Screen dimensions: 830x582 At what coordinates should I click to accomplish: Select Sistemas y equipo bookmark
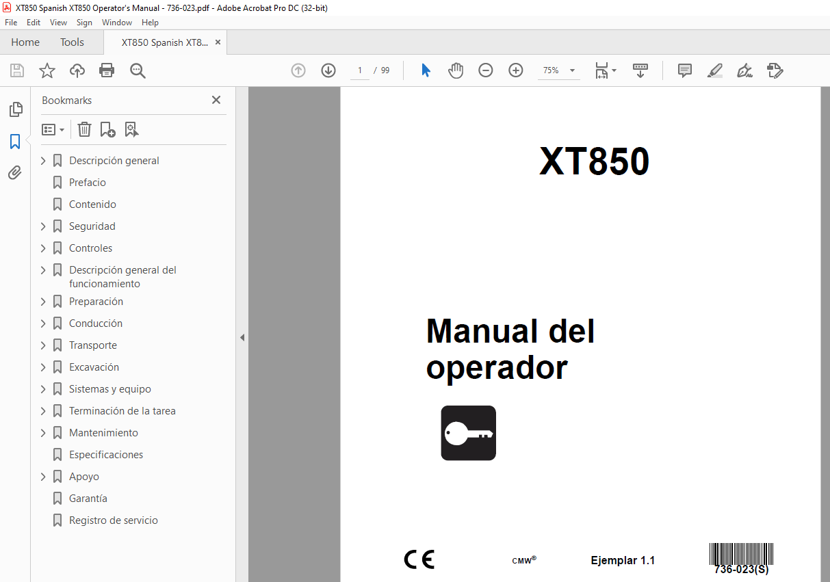(110, 389)
